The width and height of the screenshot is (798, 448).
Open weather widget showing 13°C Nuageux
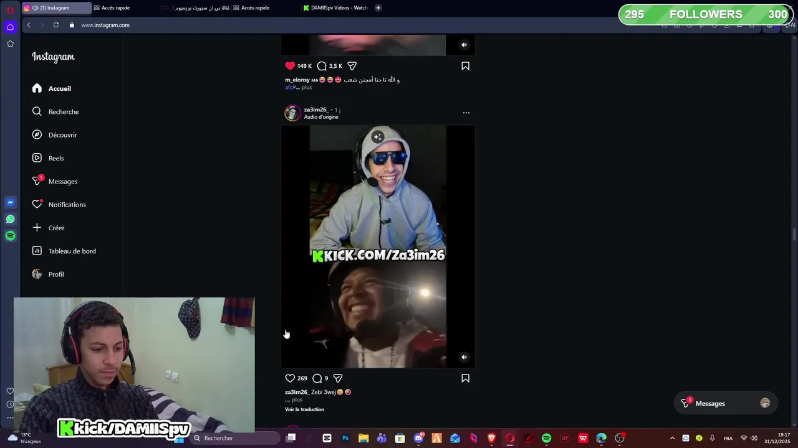[24, 438]
